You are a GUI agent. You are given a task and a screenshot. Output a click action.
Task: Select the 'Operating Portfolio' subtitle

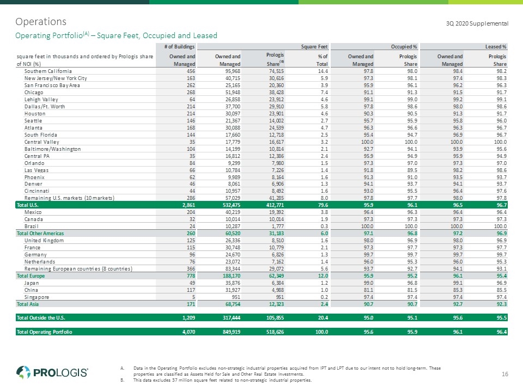(116, 35)
